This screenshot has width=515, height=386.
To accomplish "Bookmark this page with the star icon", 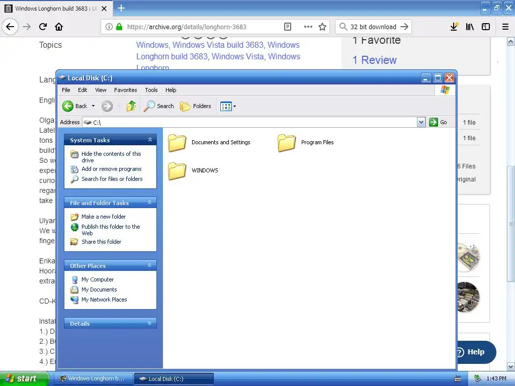I will (x=322, y=27).
